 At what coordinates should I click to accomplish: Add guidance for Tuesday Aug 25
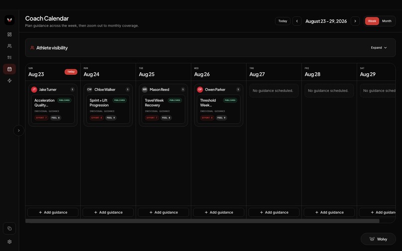(x=163, y=212)
